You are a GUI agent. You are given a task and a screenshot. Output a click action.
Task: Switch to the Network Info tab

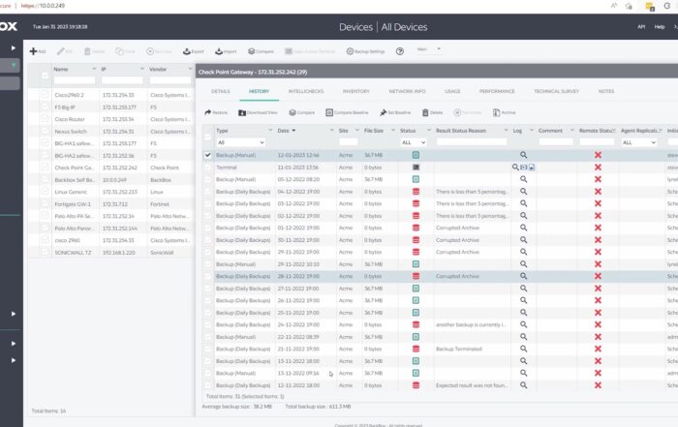pos(407,91)
